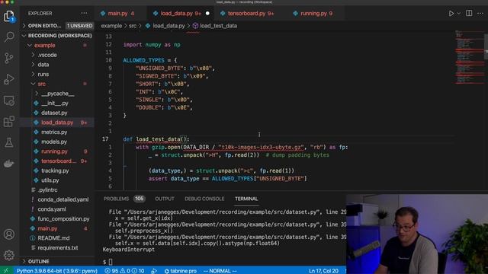
Task: Open Explorer views and more actions ellipsis
Action: 84,14
